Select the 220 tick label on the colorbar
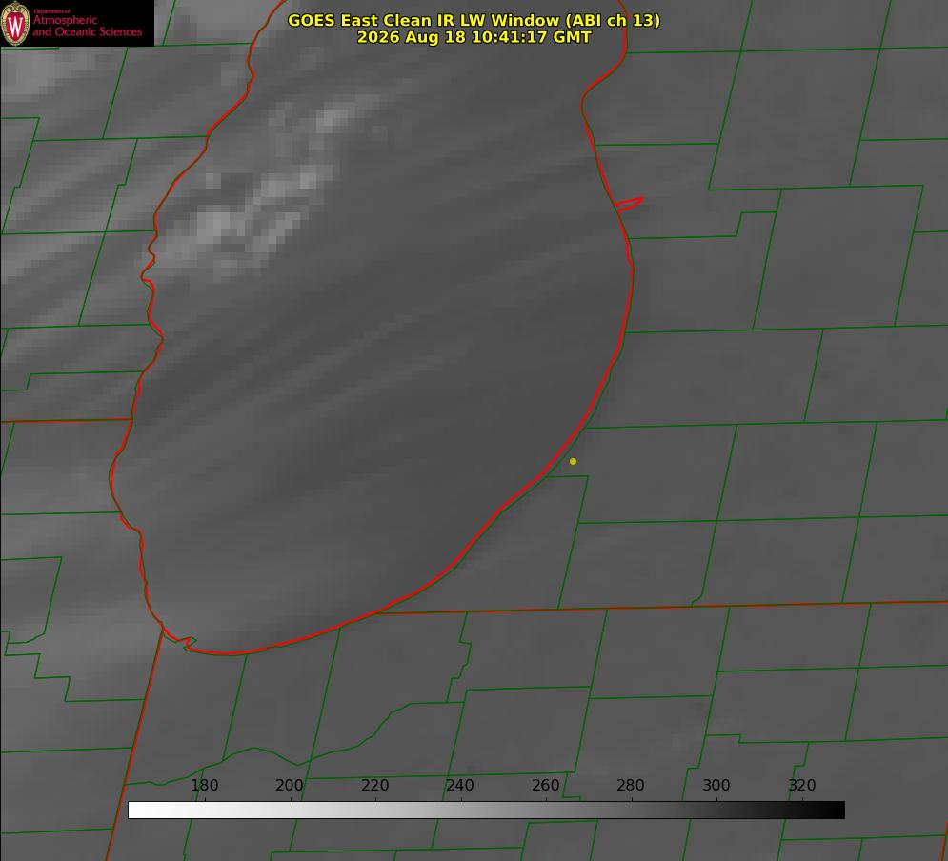 click(x=374, y=785)
